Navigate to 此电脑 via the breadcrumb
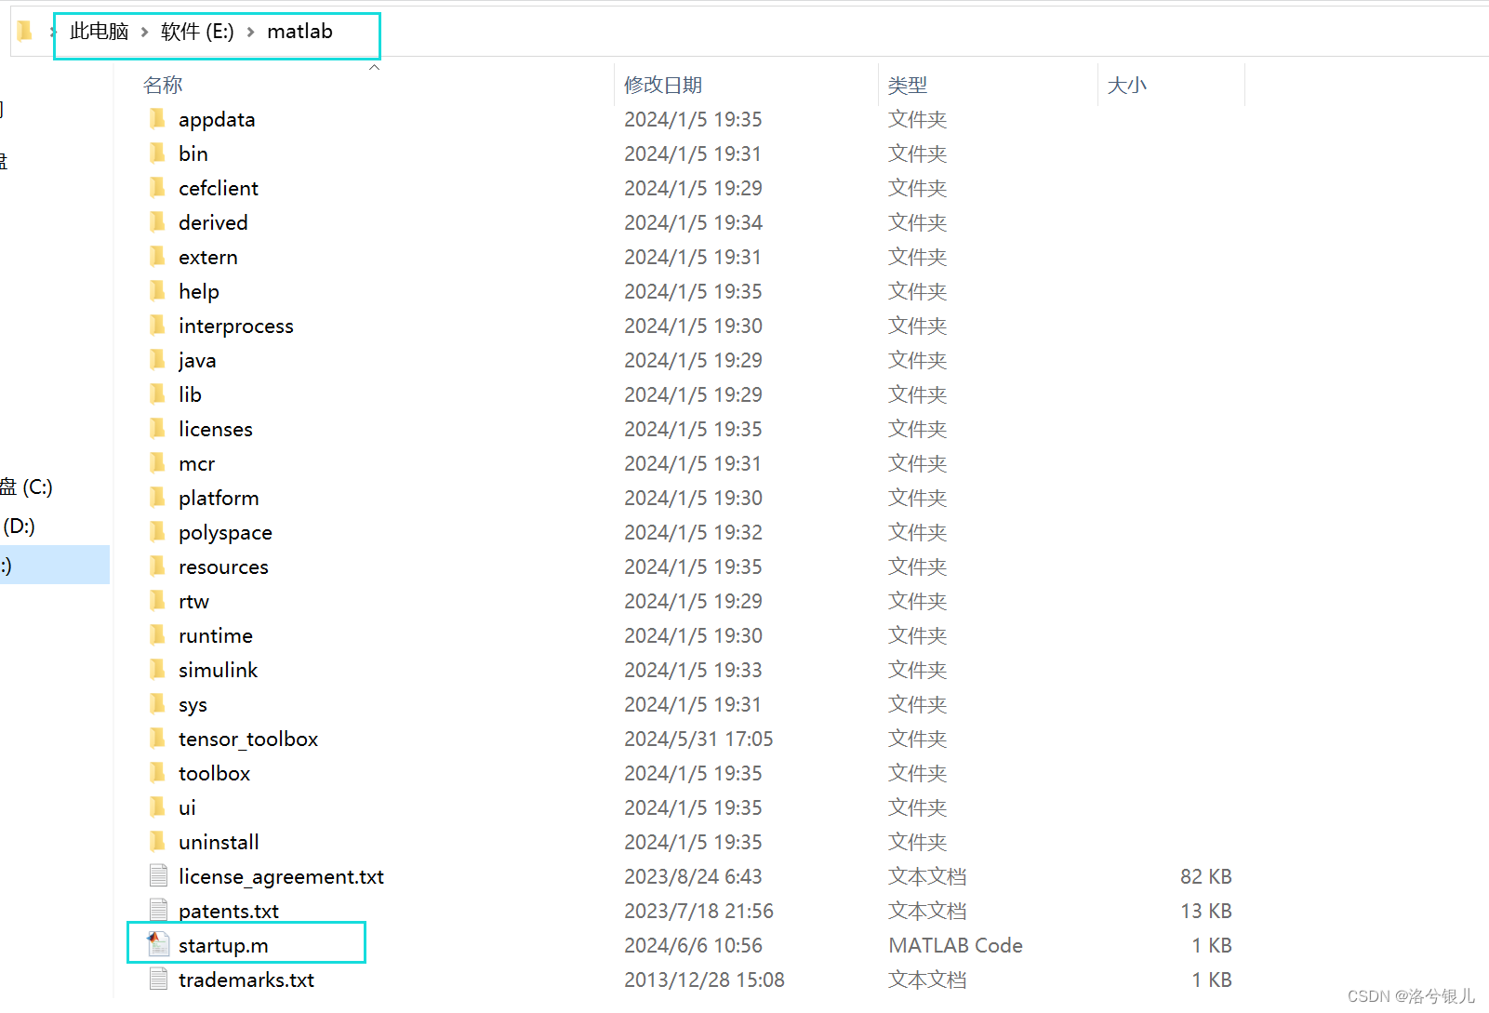Image resolution: width=1489 pixels, height=1013 pixels. click(98, 31)
